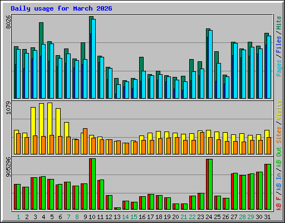This screenshot has height=223, width=285.
Task: Select the day 13 cyan files bar
Action: (119, 91)
